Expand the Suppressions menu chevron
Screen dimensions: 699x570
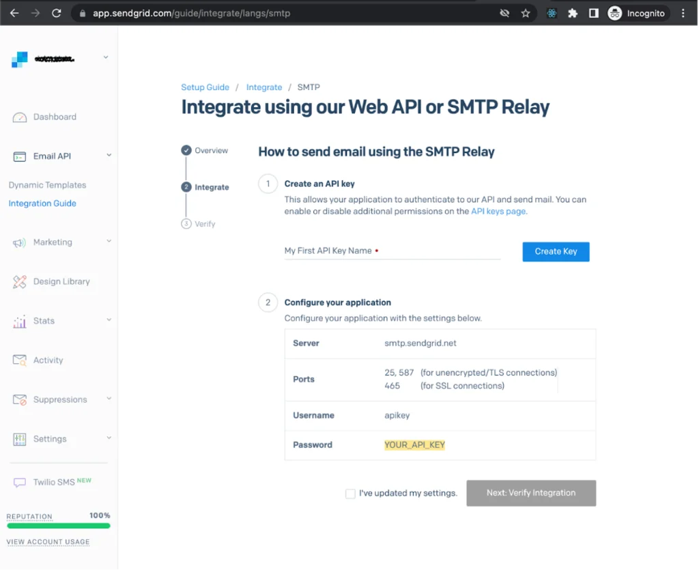109,399
